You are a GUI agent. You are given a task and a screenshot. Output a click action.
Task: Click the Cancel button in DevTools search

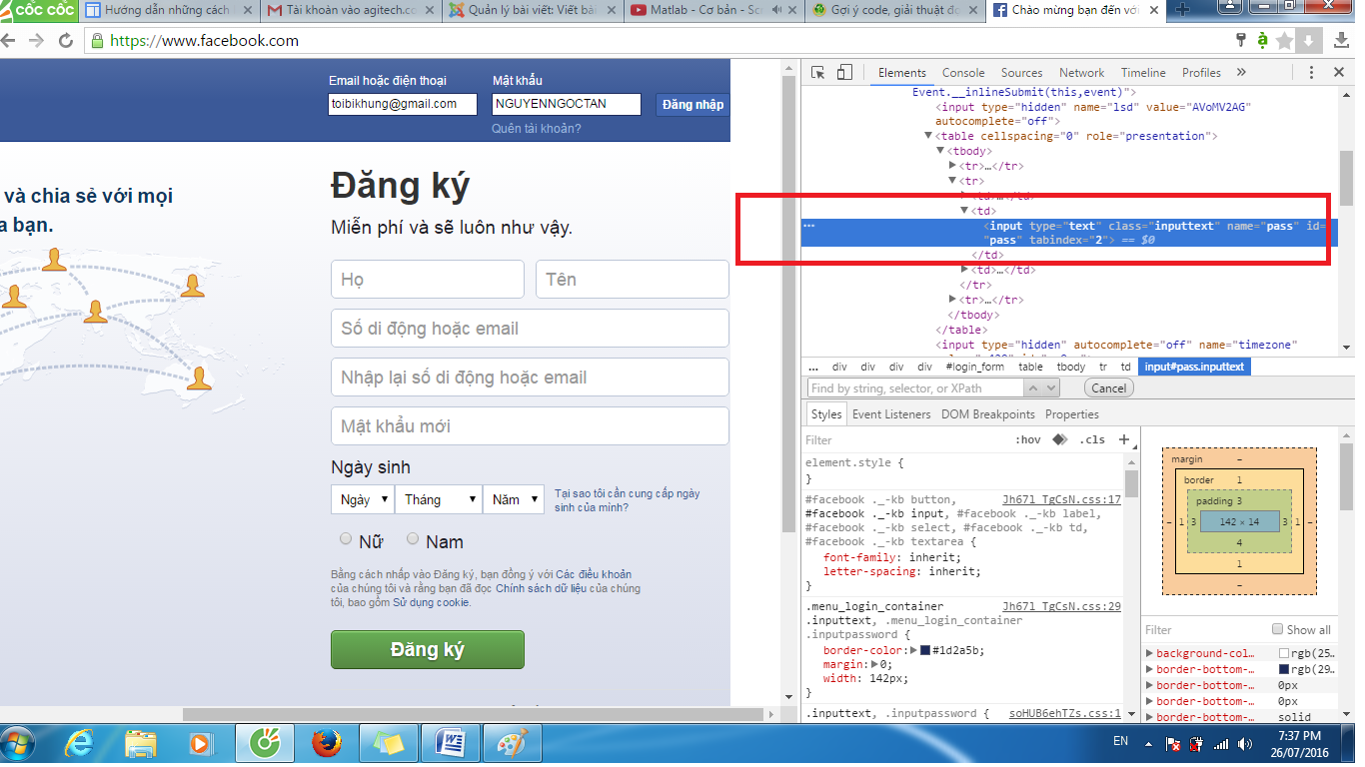pos(1108,387)
